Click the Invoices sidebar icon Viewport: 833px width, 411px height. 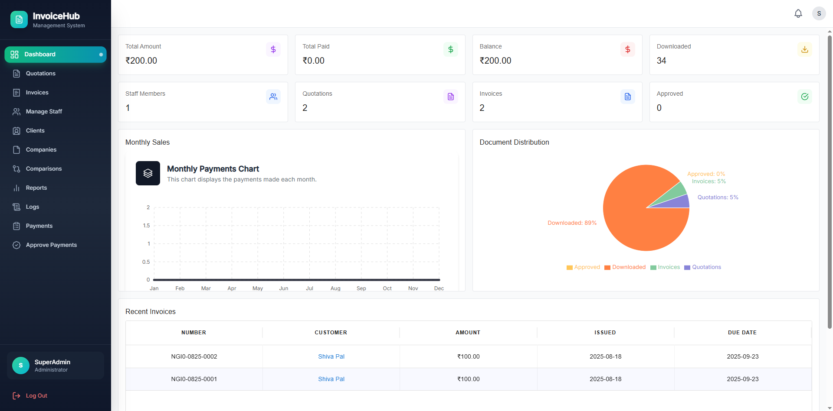point(16,92)
